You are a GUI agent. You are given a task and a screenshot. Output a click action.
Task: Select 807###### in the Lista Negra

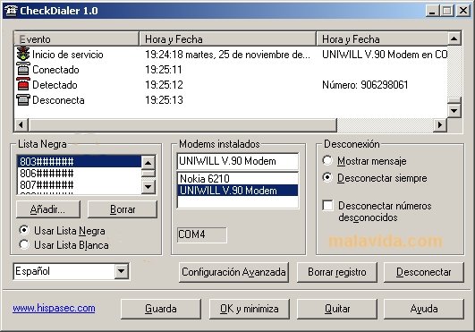[x=80, y=184]
